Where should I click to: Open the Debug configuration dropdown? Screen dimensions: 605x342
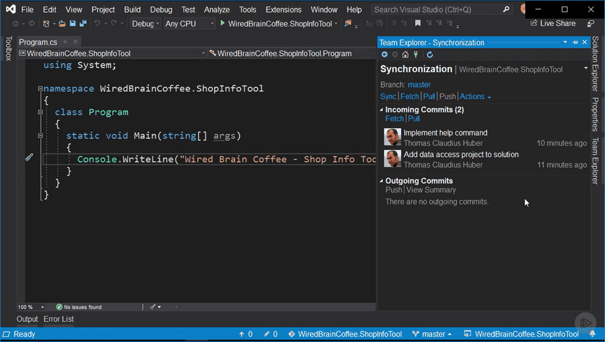[x=145, y=24]
